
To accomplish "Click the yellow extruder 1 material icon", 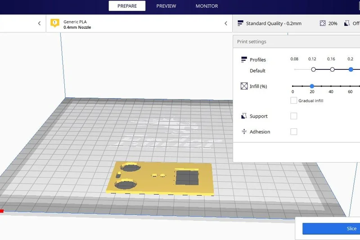I will (x=55, y=23).
